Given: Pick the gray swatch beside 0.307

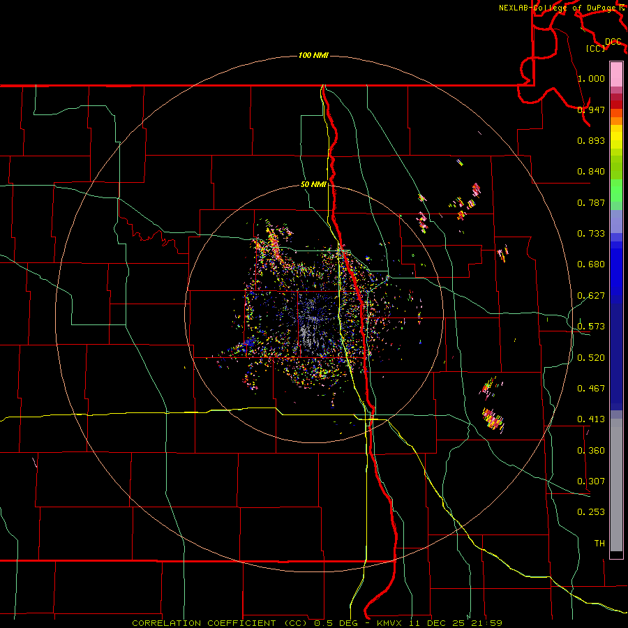Looking at the screenshot, I should tap(616, 485).
